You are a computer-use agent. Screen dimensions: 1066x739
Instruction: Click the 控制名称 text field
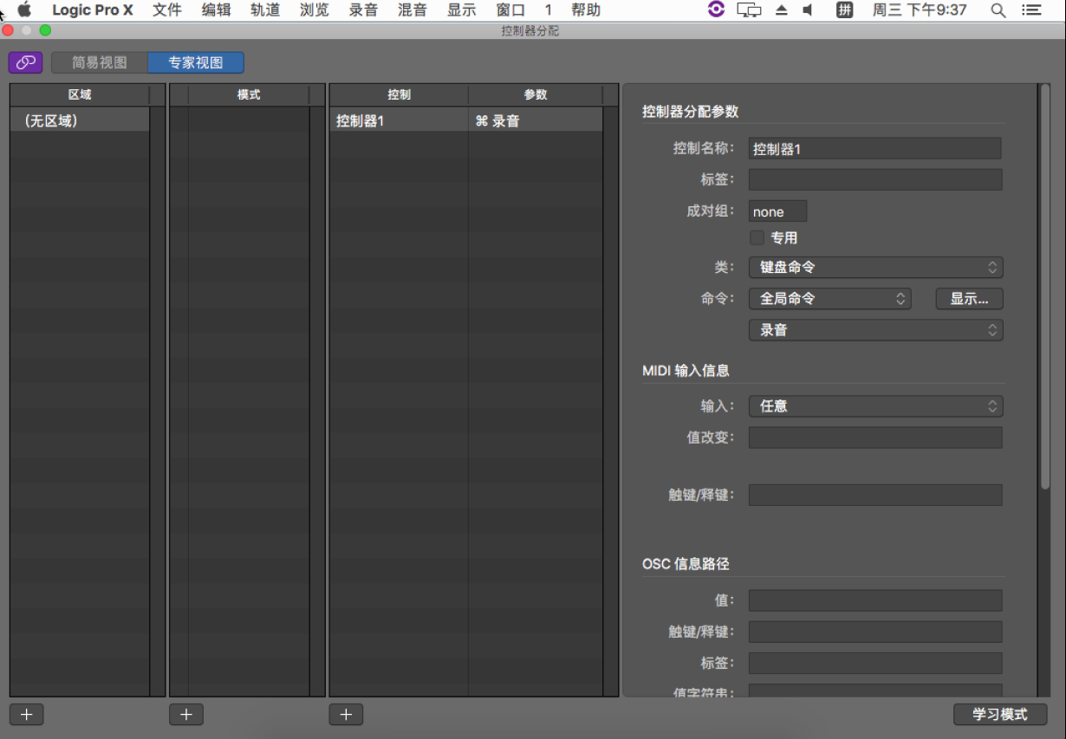(x=874, y=149)
